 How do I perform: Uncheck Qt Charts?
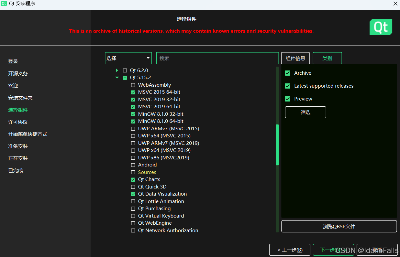coord(133,179)
